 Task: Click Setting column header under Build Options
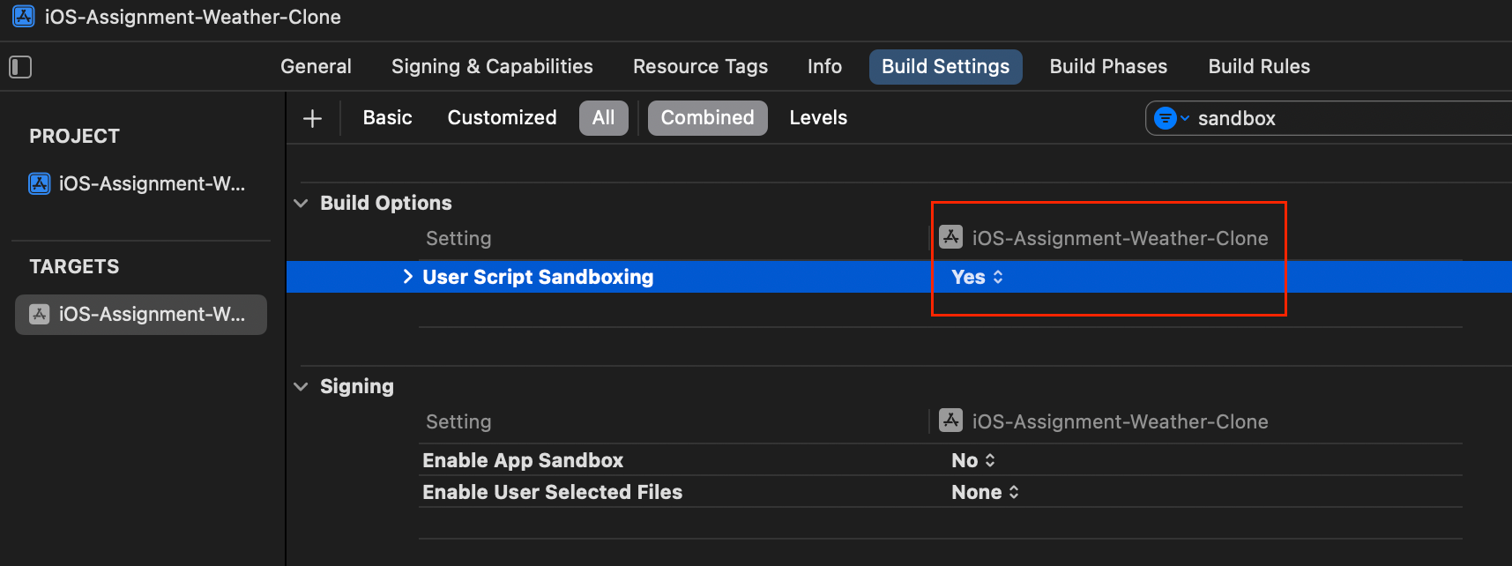tap(458, 238)
